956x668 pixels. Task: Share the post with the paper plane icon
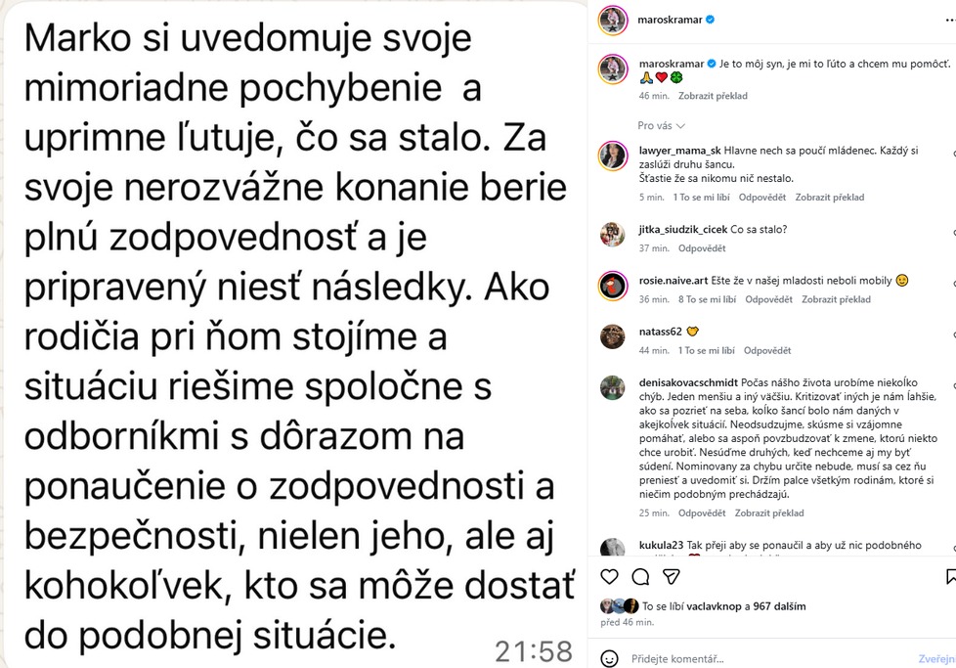pyautogui.click(x=672, y=576)
